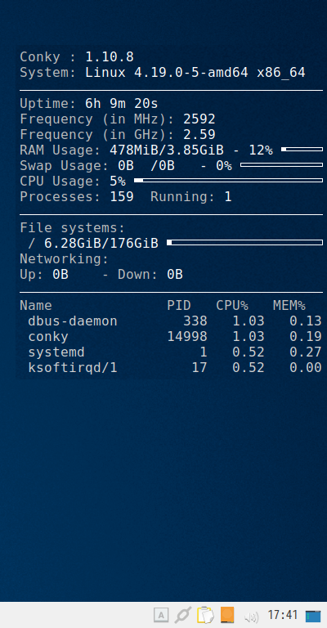Click the PID value 14998
327x628 pixels.
tap(187, 337)
